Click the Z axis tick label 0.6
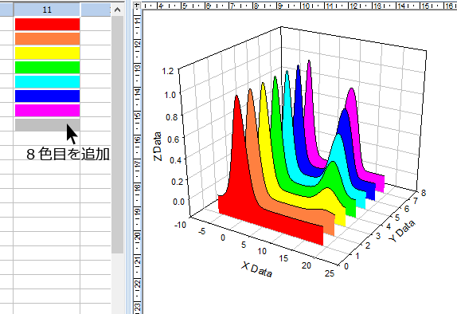 pyautogui.click(x=174, y=139)
